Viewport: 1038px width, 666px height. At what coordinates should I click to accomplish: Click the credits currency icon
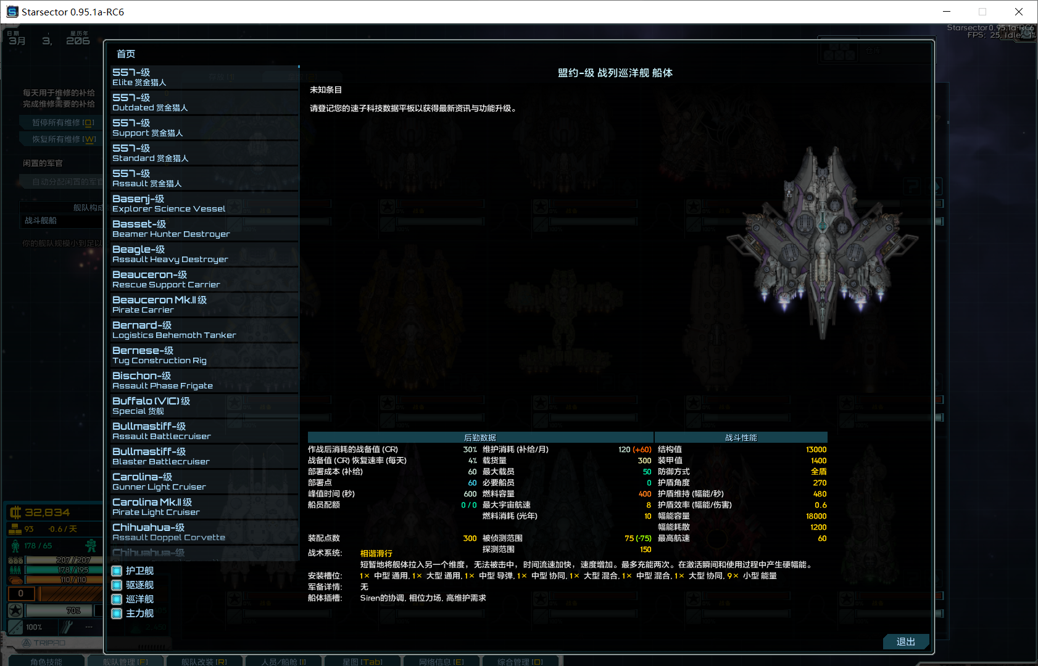(x=15, y=512)
